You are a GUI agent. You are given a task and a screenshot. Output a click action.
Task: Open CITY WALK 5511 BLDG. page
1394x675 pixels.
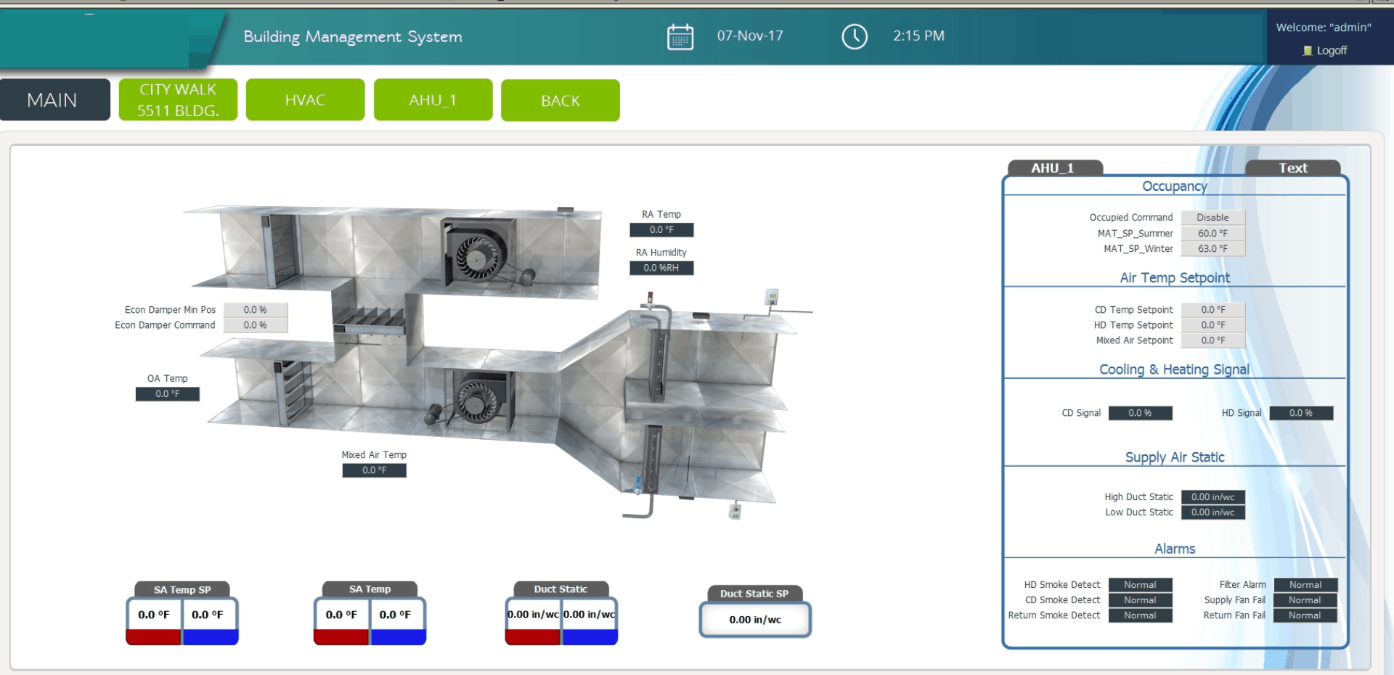(178, 100)
